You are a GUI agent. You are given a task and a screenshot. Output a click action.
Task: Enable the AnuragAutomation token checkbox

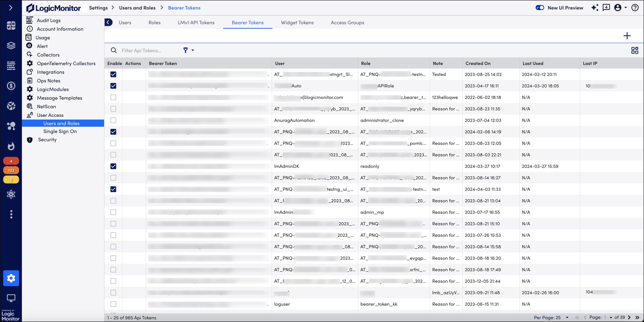pos(113,120)
